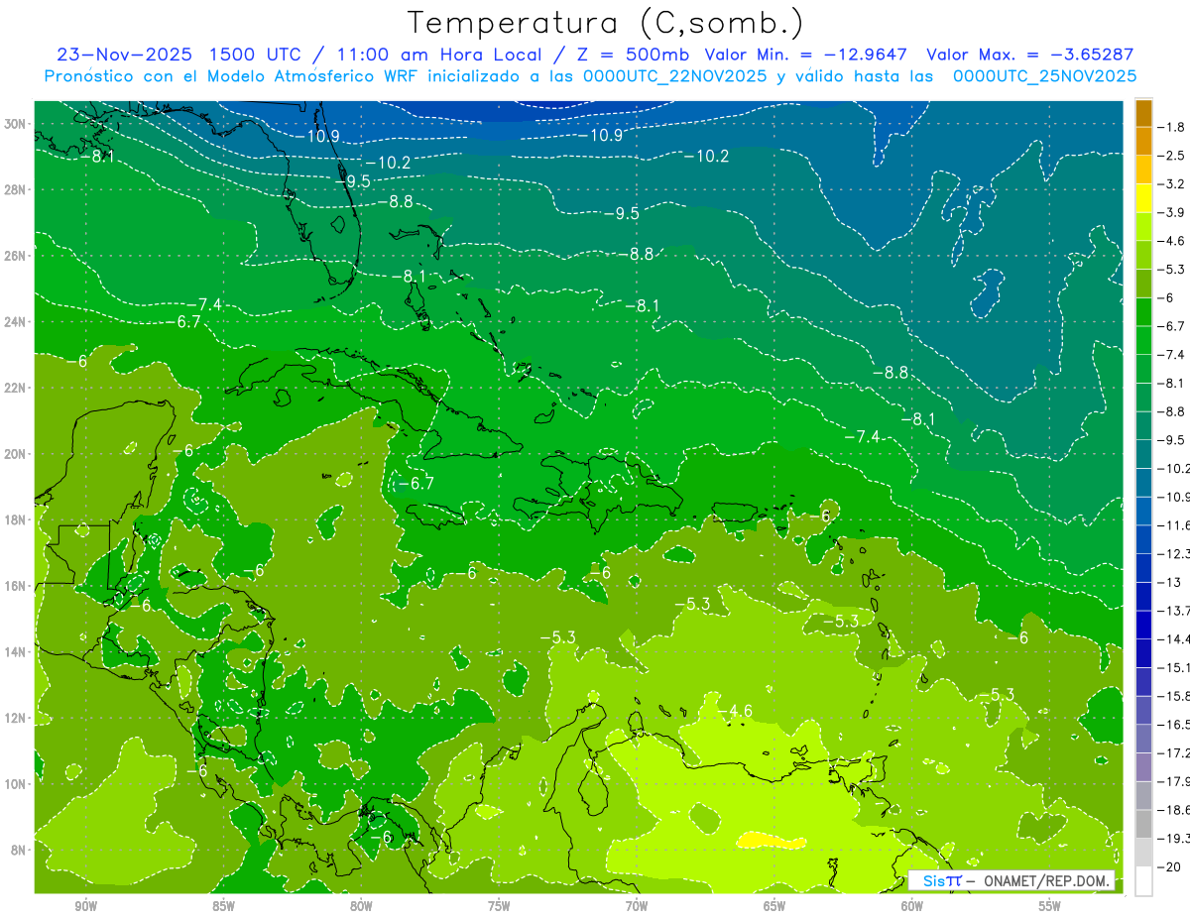1190x919 pixels.
Task: Click the "16N" latitude axis label
Action: (x=16, y=586)
